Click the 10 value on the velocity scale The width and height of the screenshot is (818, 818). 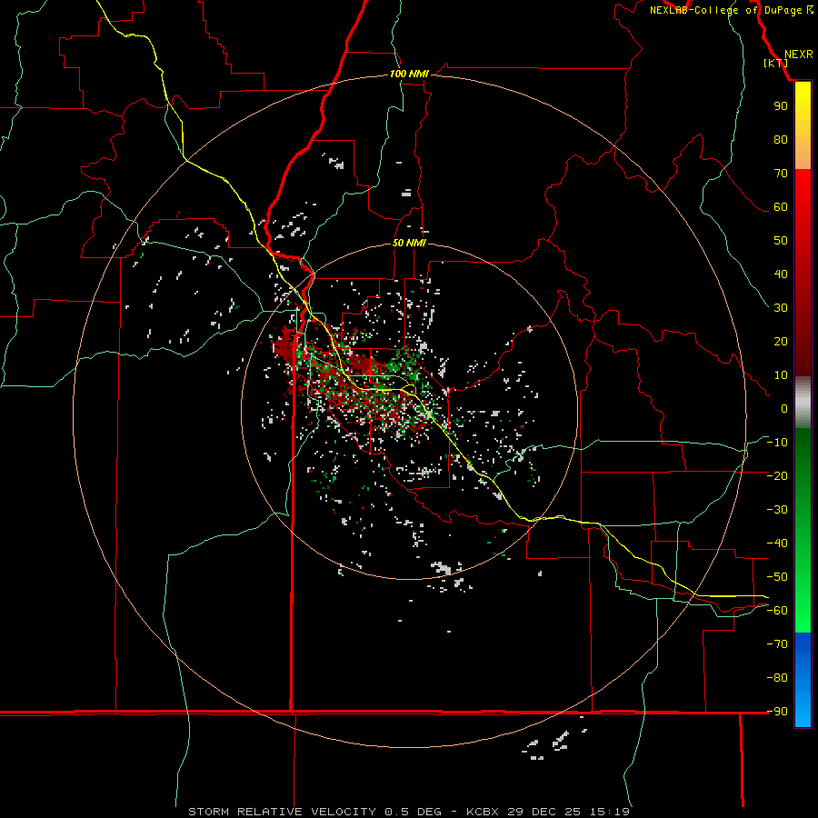781,375
